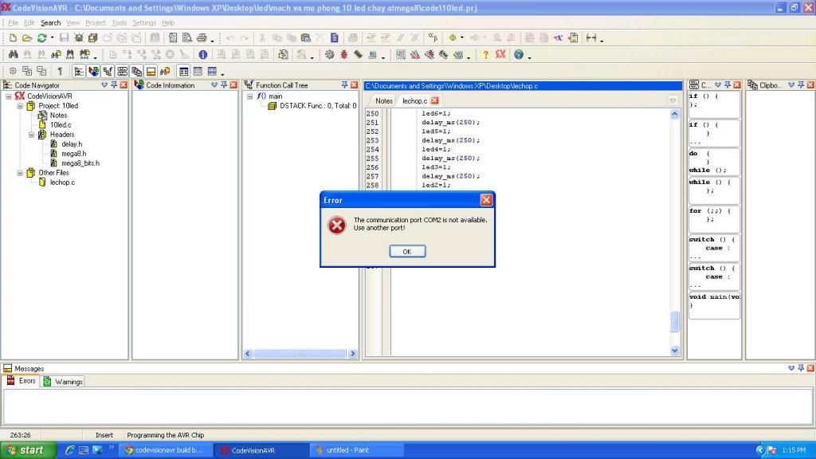Click the horizontal spacing arrows icon

(x=591, y=38)
